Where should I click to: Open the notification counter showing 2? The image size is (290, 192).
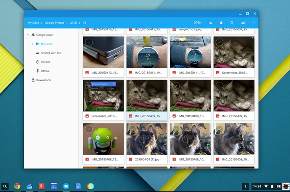click(246, 186)
